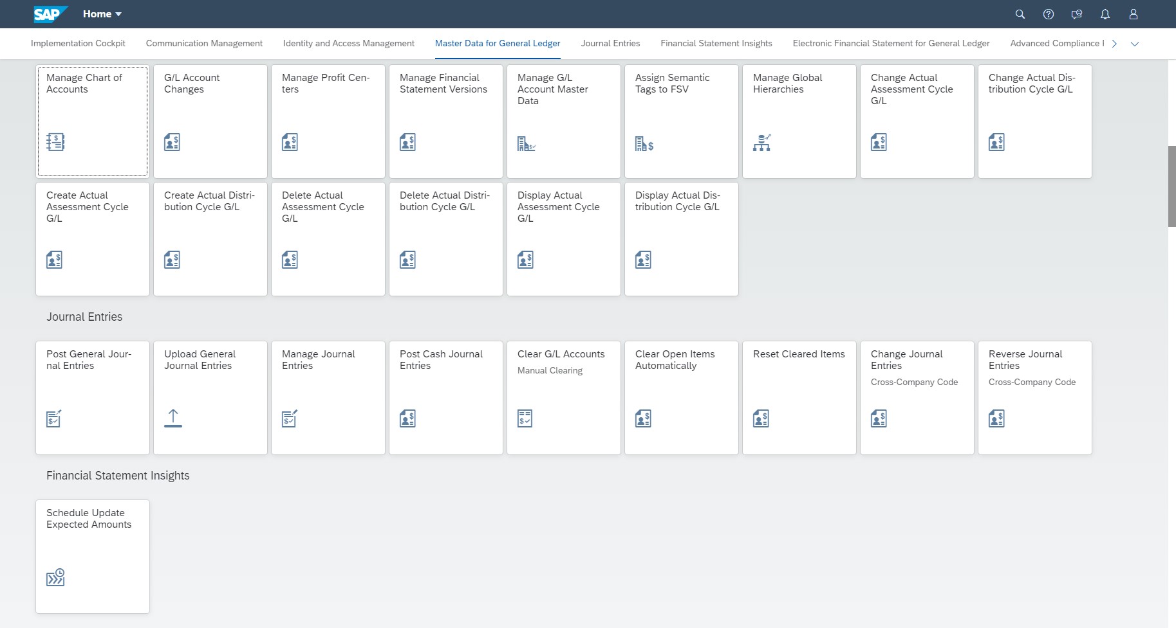1176x628 pixels.
Task: Open the tab overflow down-chevron menu
Action: pos(1134,44)
